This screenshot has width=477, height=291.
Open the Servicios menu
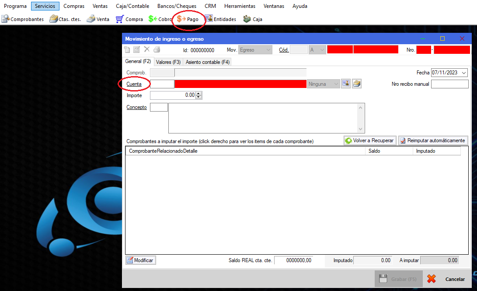click(45, 6)
